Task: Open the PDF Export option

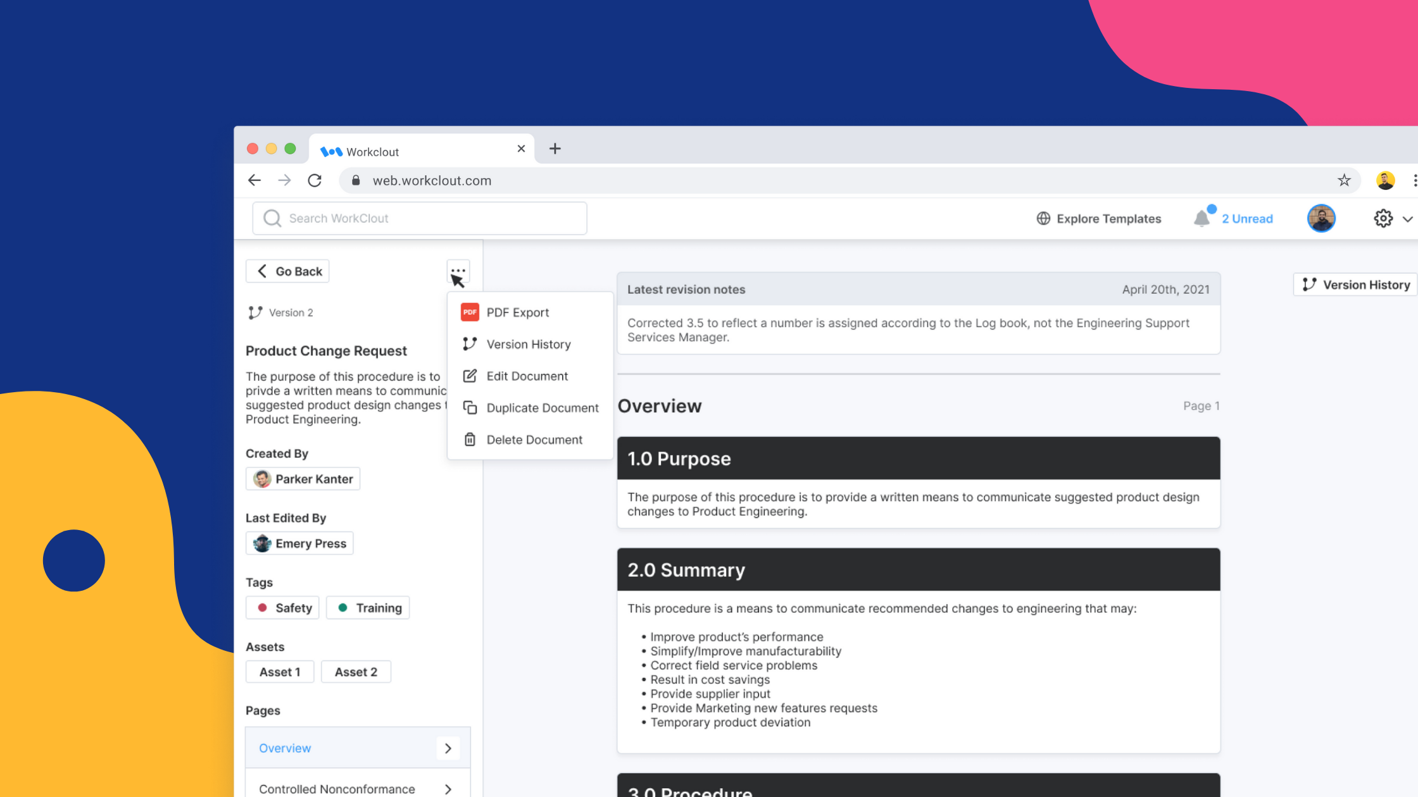Action: [x=517, y=312]
